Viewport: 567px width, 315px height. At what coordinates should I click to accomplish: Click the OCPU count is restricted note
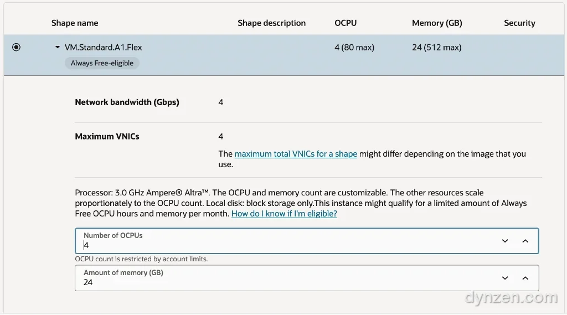click(141, 259)
